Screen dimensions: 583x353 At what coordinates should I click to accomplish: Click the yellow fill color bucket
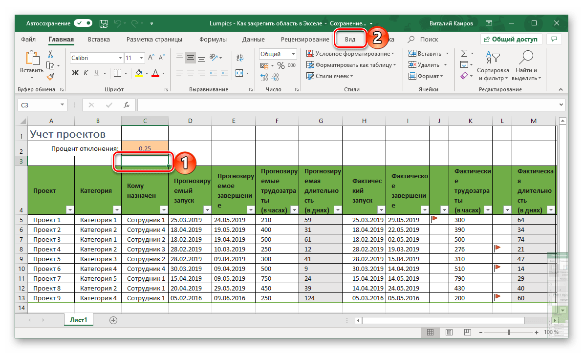tap(138, 73)
